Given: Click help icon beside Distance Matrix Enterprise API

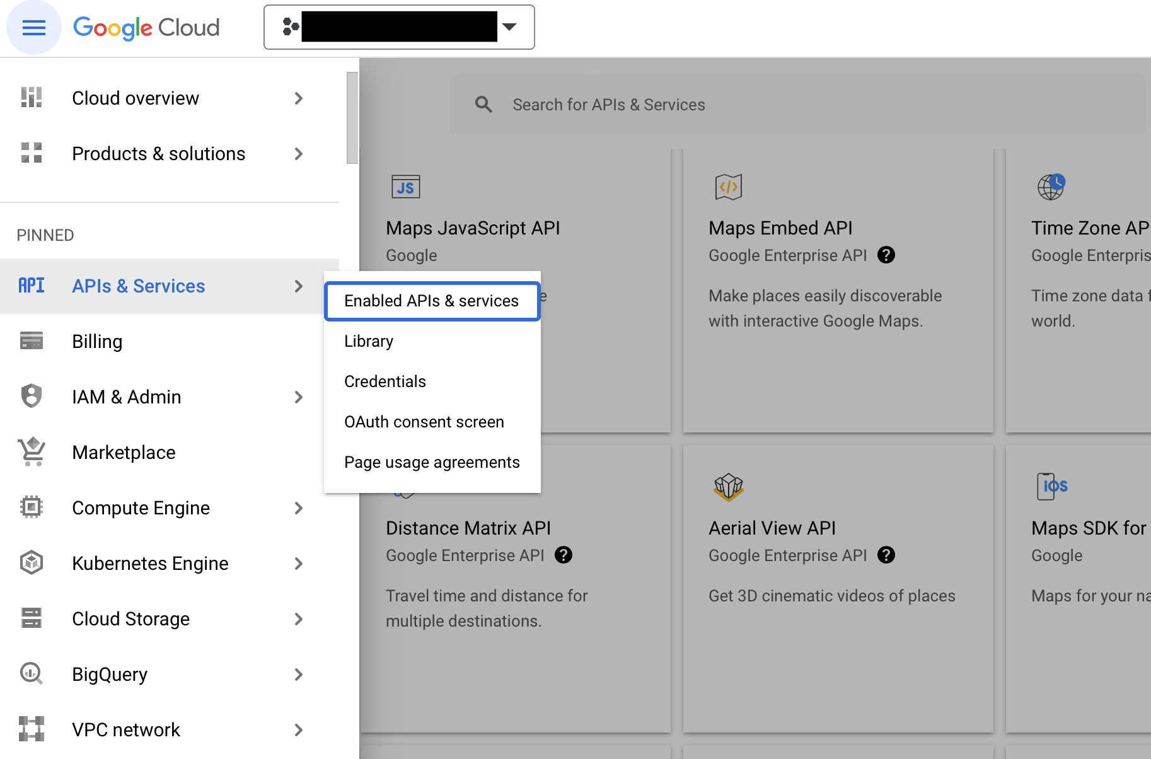Looking at the screenshot, I should pyautogui.click(x=564, y=555).
